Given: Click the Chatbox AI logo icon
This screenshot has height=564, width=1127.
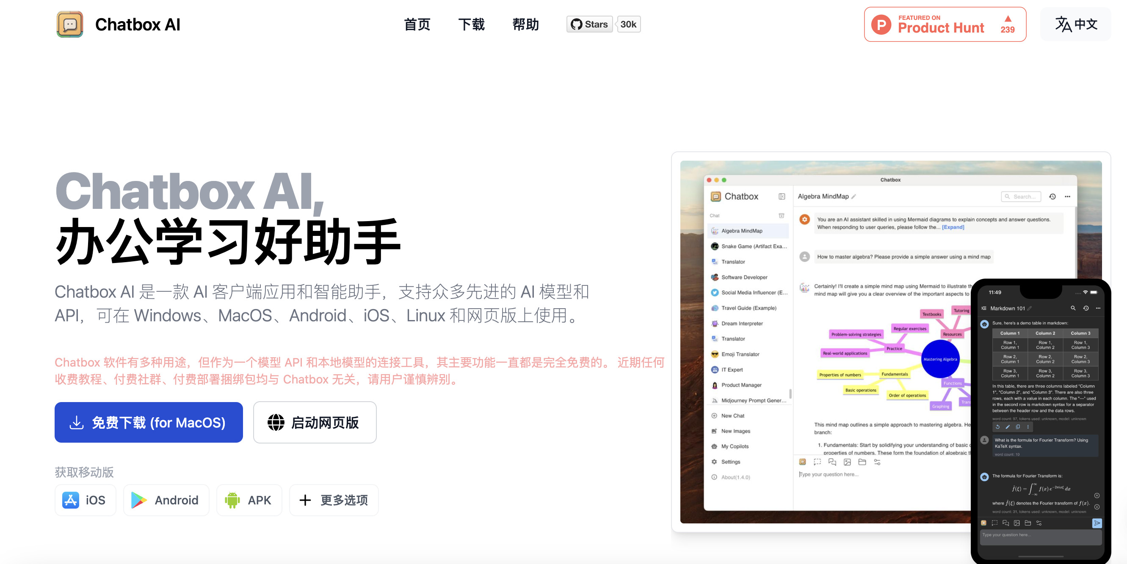Looking at the screenshot, I should click(x=69, y=25).
